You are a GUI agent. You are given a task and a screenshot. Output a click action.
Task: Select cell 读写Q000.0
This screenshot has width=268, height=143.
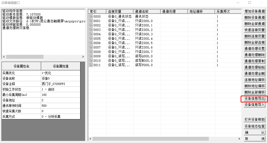pyautogui.click(x=144, y=56)
